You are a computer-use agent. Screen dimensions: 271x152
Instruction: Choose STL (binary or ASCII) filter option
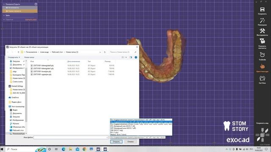(x=141, y=126)
